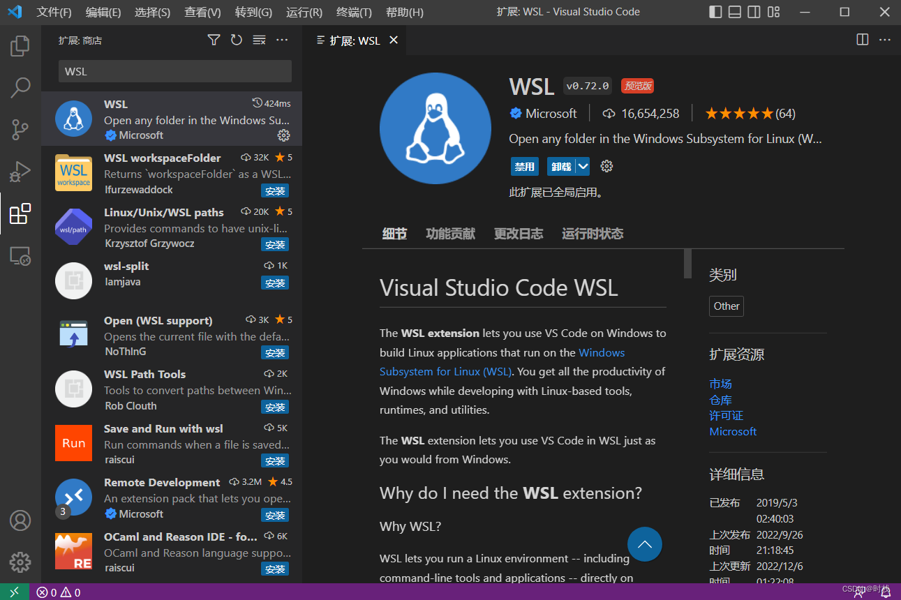Open the Search view in activity bar
The height and width of the screenshot is (600, 901).
point(20,87)
